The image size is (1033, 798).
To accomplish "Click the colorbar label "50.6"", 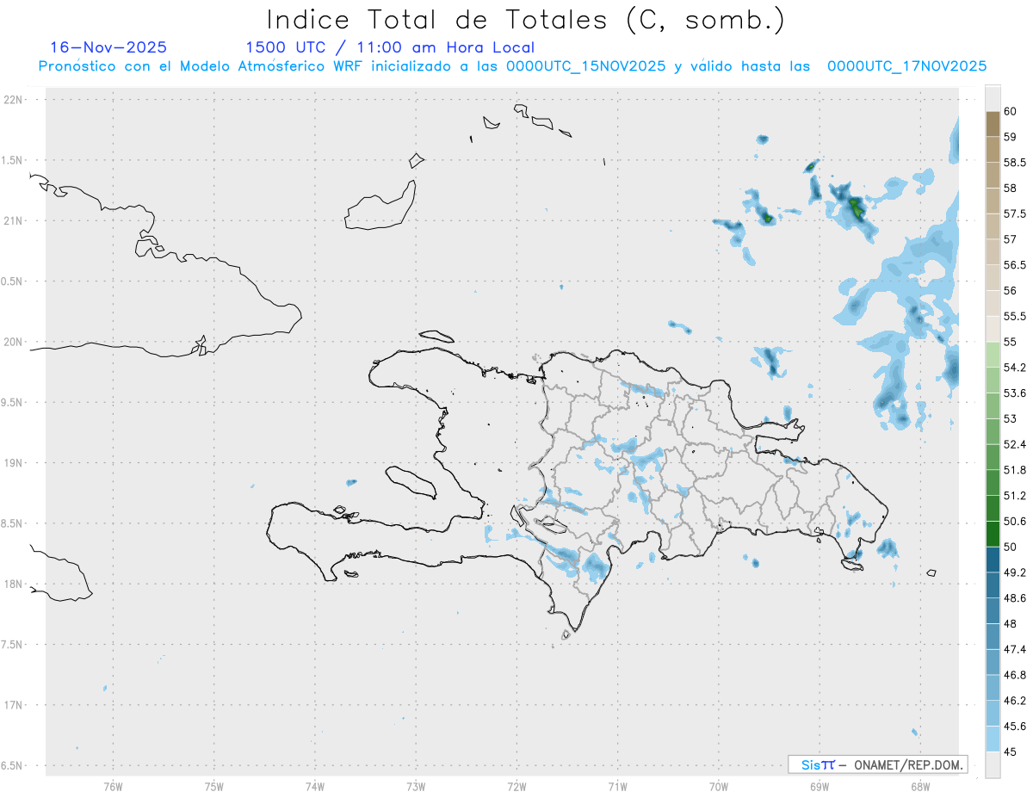I will 1014,522.
